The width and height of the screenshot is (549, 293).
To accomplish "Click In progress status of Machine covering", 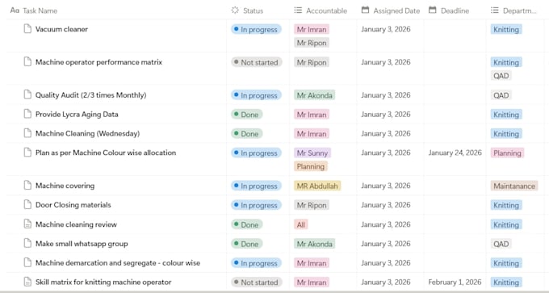I will (256, 186).
